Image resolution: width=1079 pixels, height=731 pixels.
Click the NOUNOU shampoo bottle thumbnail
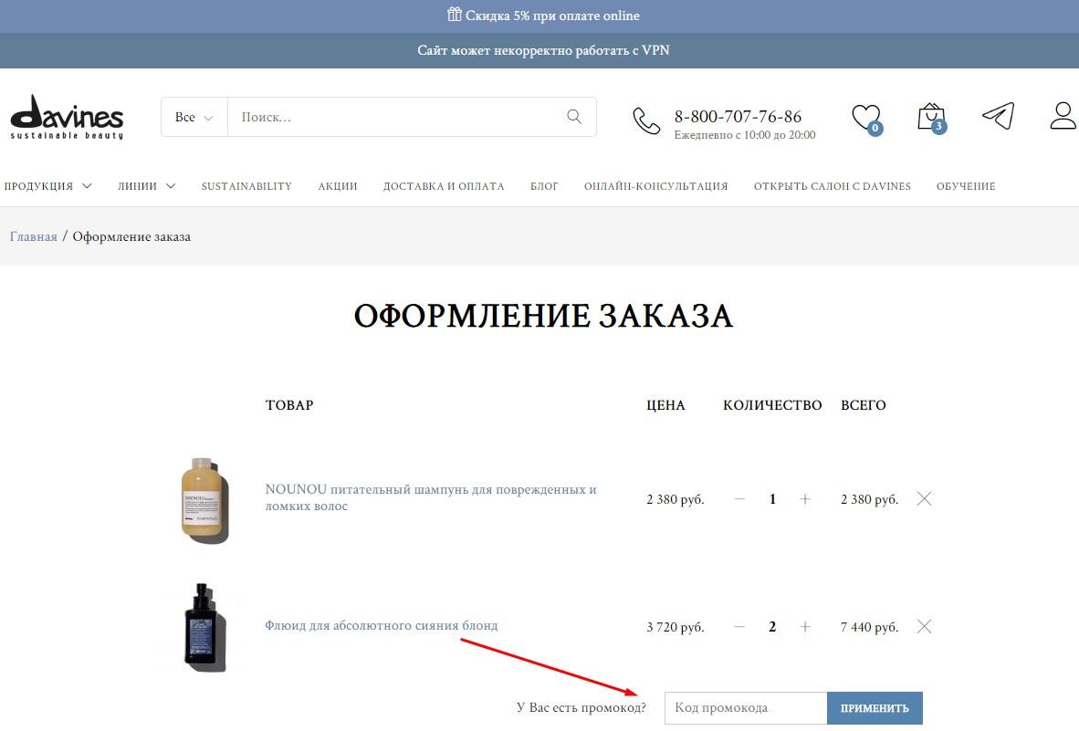pyautogui.click(x=204, y=500)
